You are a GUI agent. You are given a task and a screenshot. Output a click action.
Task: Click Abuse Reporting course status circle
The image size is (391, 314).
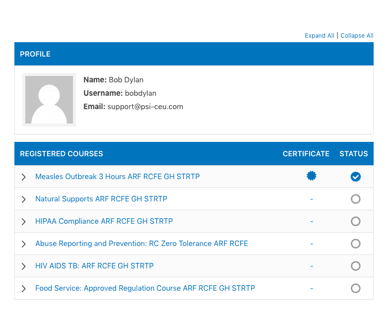[x=355, y=244]
